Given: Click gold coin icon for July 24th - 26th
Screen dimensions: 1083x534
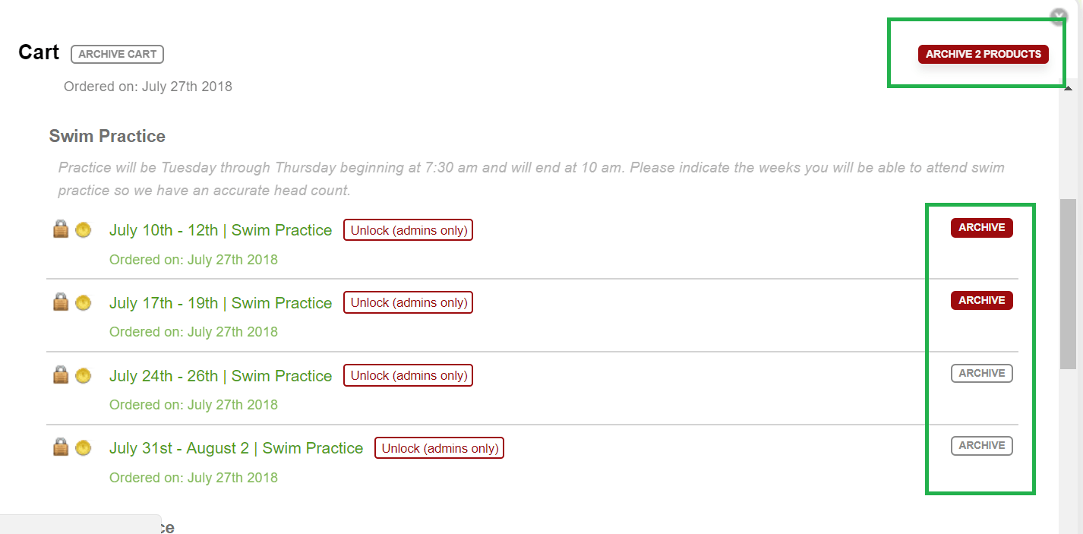Looking at the screenshot, I should pyautogui.click(x=83, y=375).
